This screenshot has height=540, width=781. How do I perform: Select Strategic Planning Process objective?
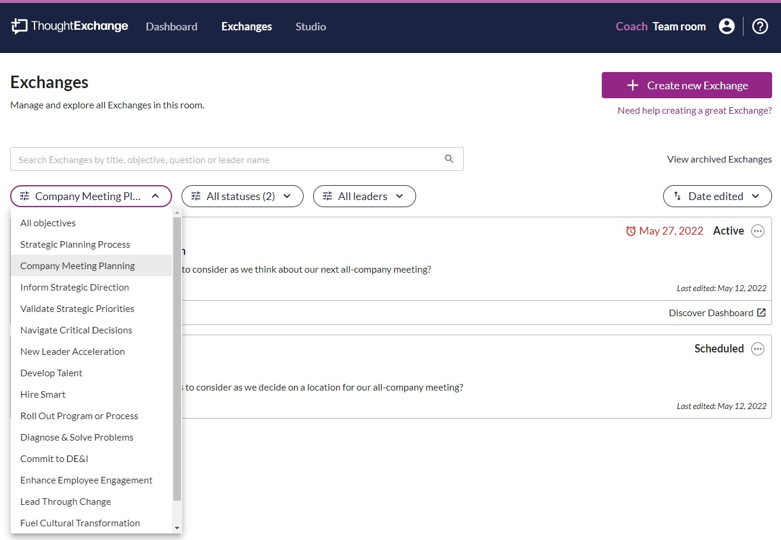tap(92, 244)
